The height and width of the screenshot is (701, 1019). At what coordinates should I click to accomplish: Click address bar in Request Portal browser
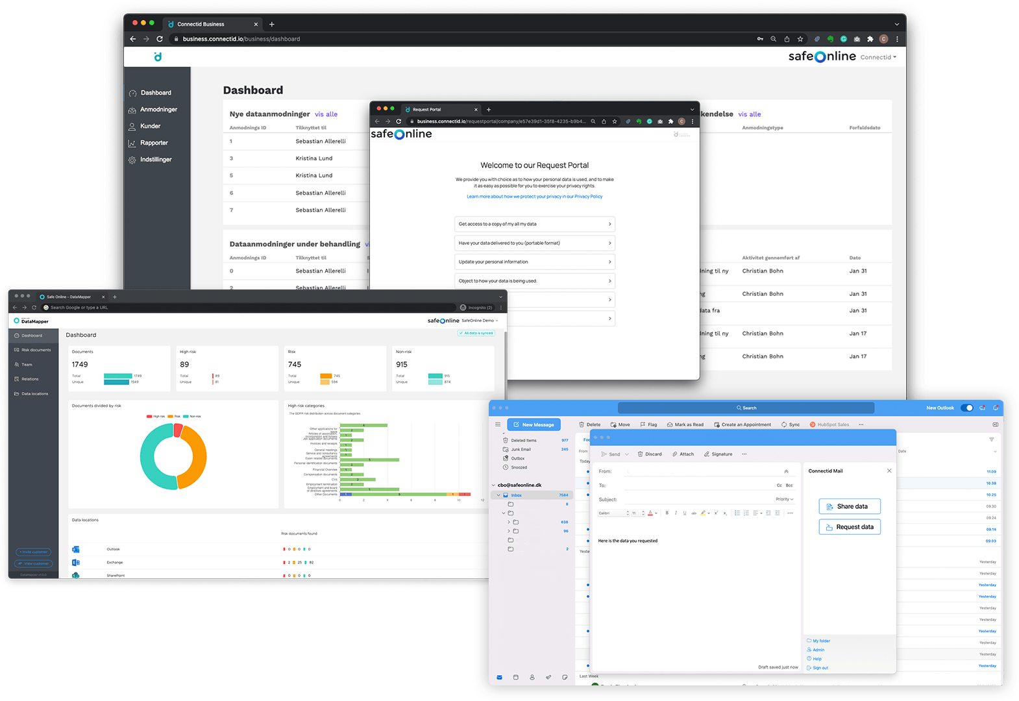pos(501,121)
